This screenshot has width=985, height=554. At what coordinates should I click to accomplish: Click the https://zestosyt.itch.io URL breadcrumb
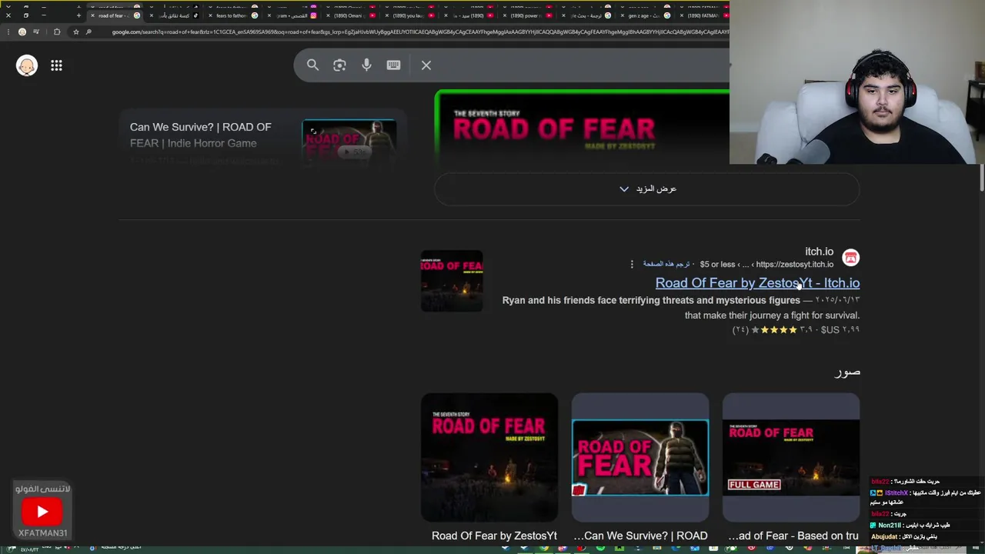click(794, 264)
